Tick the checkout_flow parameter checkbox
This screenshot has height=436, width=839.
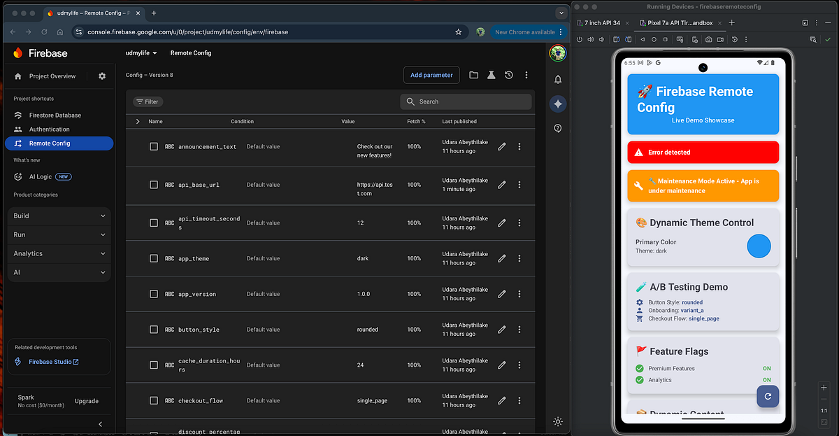pyautogui.click(x=154, y=401)
